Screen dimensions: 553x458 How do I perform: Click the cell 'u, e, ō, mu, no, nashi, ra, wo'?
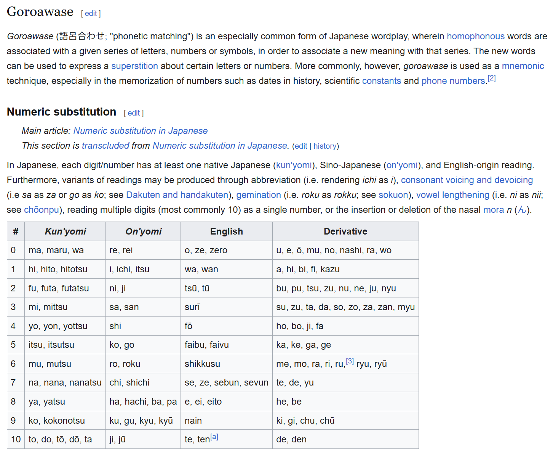coord(345,250)
